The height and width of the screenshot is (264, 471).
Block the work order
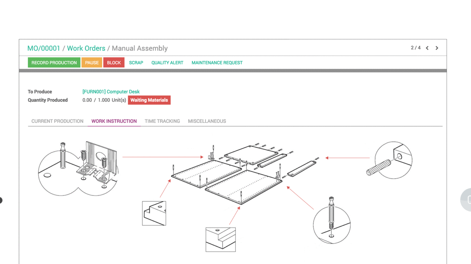click(x=114, y=63)
